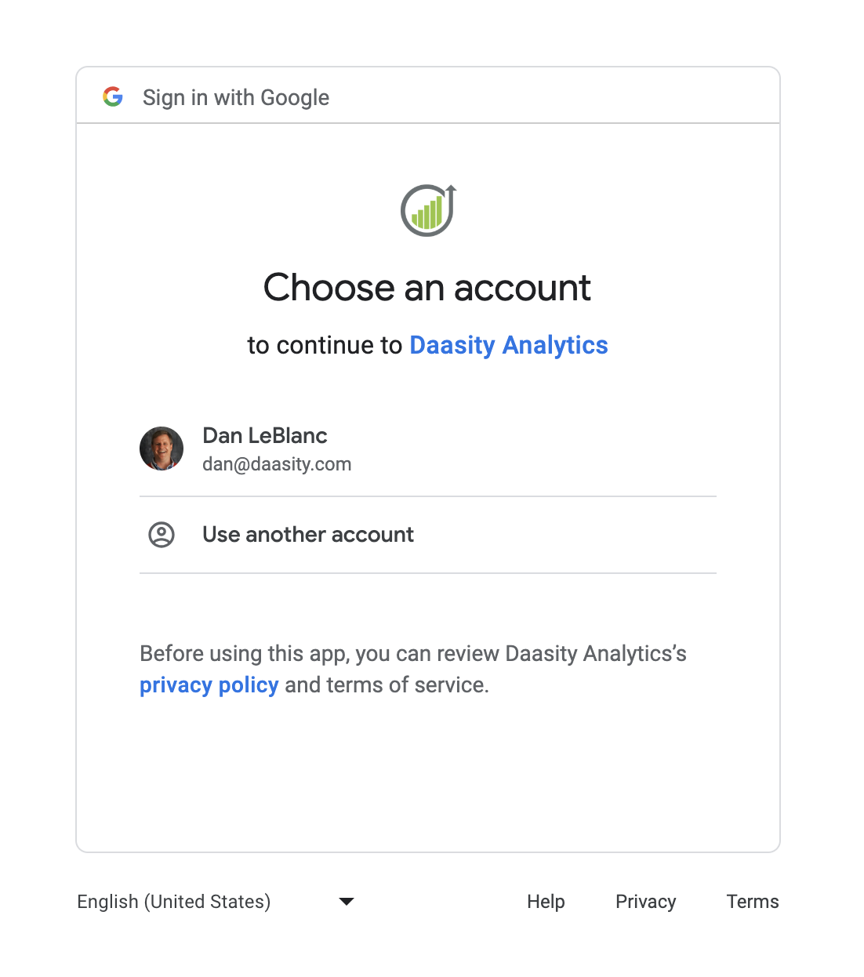Image resolution: width=864 pixels, height=977 pixels.
Task: Select the Use another account option
Action: [308, 535]
